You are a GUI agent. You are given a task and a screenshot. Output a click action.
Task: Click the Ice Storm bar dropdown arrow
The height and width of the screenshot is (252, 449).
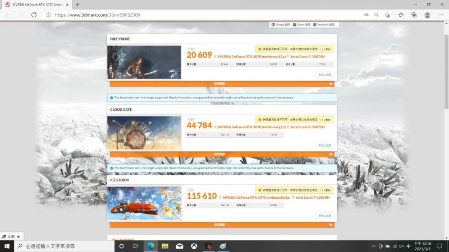tap(331, 225)
